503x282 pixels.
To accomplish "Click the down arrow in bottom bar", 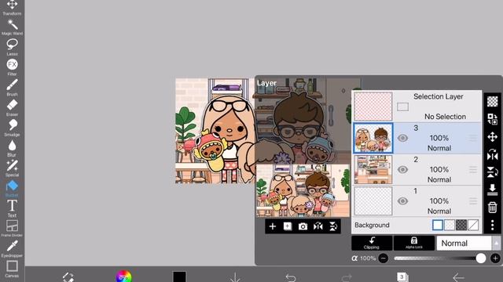I will [235, 277].
